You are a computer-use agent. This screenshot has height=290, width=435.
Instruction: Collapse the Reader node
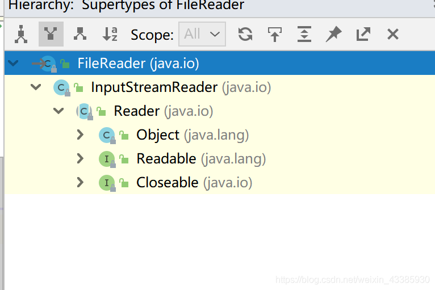[x=58, y=111]
